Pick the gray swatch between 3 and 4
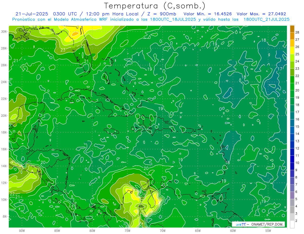Image resolution: width=304 pixels, height=234 pixels. (292, 210)
